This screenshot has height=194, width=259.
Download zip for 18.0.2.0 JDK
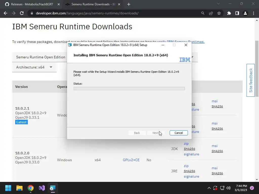[x=186, y=143]
